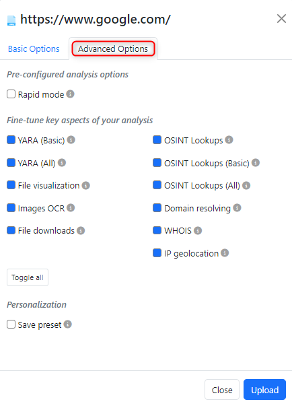This screenshot has width=292, height=408.
Task: Click the Toggle all button
Action: coord(28,277)
